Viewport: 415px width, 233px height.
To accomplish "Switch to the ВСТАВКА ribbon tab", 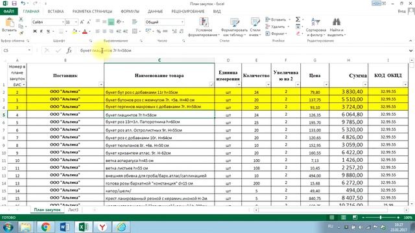I will coord(56,12).
